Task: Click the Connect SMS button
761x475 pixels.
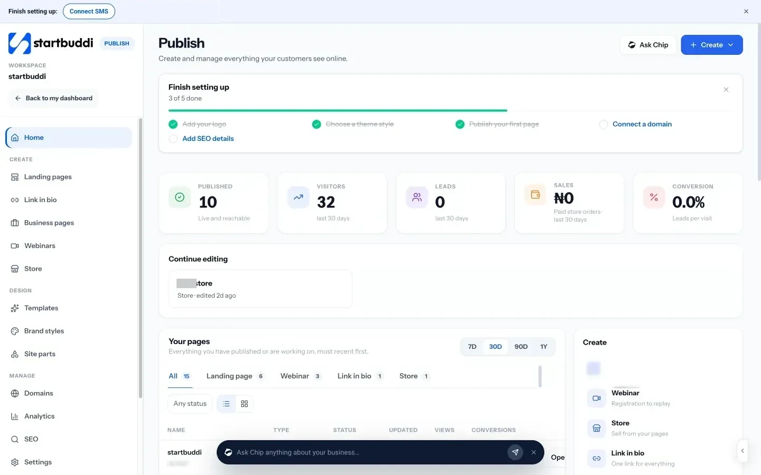Action: 89,11
